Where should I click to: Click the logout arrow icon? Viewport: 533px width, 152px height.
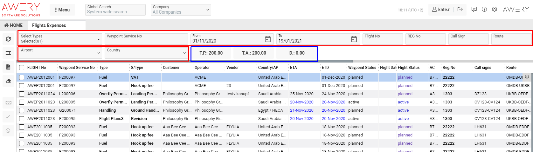(460, 10)
